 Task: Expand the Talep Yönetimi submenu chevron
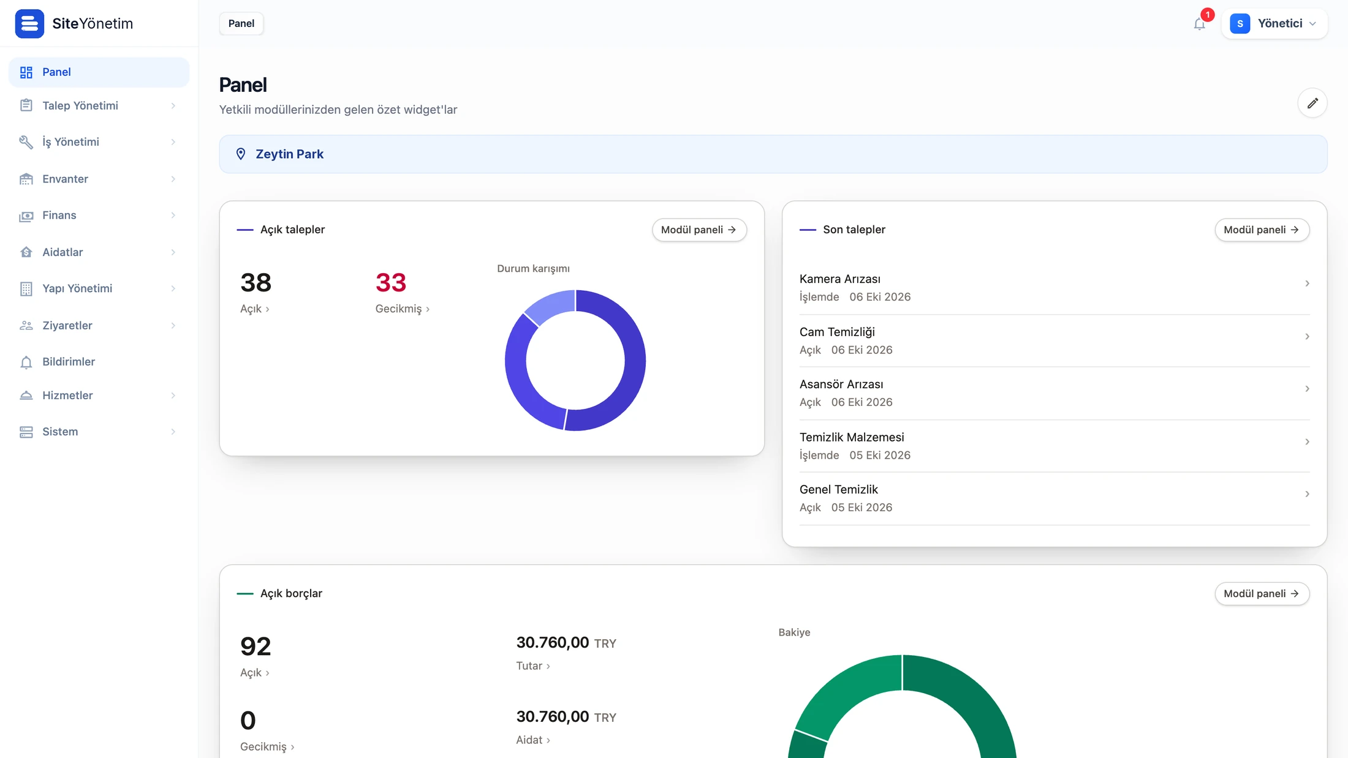173,106
